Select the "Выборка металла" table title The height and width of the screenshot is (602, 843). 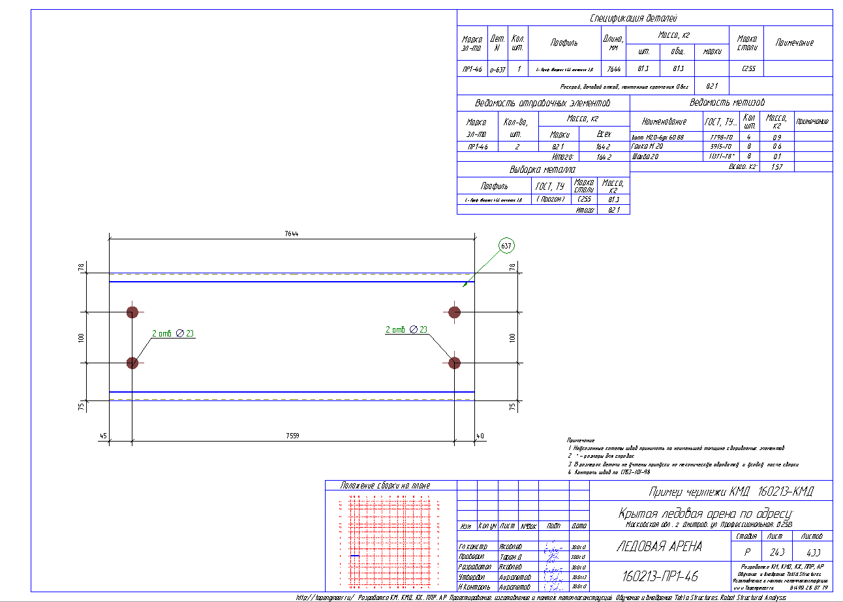[x=543, y=170]
